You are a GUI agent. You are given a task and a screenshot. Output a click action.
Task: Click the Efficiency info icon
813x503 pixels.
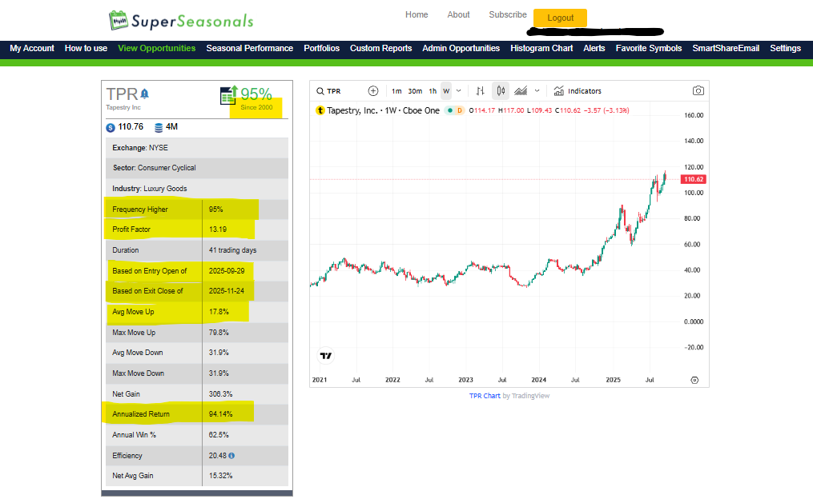point(231,456)
